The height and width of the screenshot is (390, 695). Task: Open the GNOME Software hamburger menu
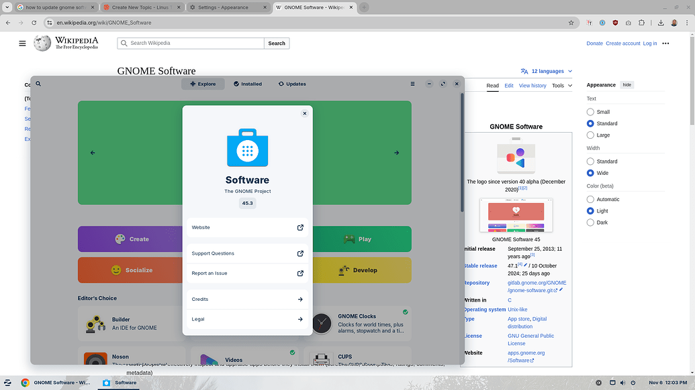(x=412, y=83)
